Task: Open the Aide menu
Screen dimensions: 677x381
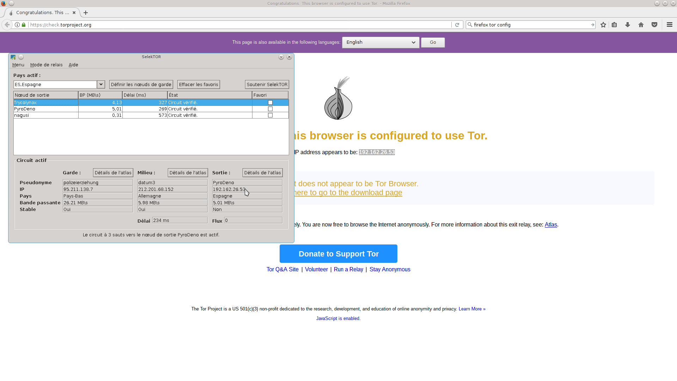Action: click(73, 65)
